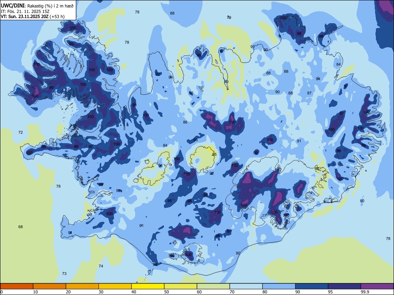This screenshot has width=394, height=295.
Task: Click the orange 10–20 legend swatch
Action: (50, 286)
